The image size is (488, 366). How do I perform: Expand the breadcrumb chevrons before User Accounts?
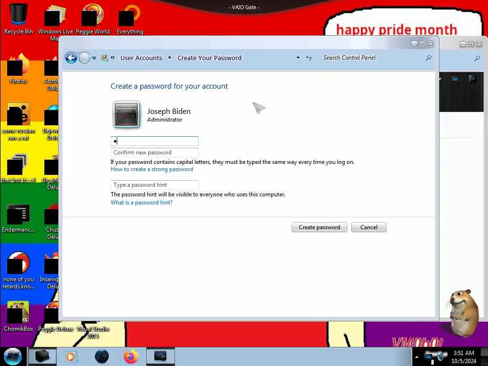pos(112,58)
